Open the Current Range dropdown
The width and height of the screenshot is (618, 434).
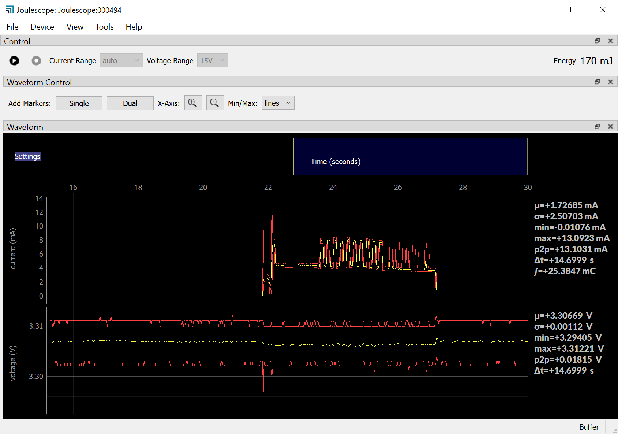pyautogui.click(x=121, y=60)
